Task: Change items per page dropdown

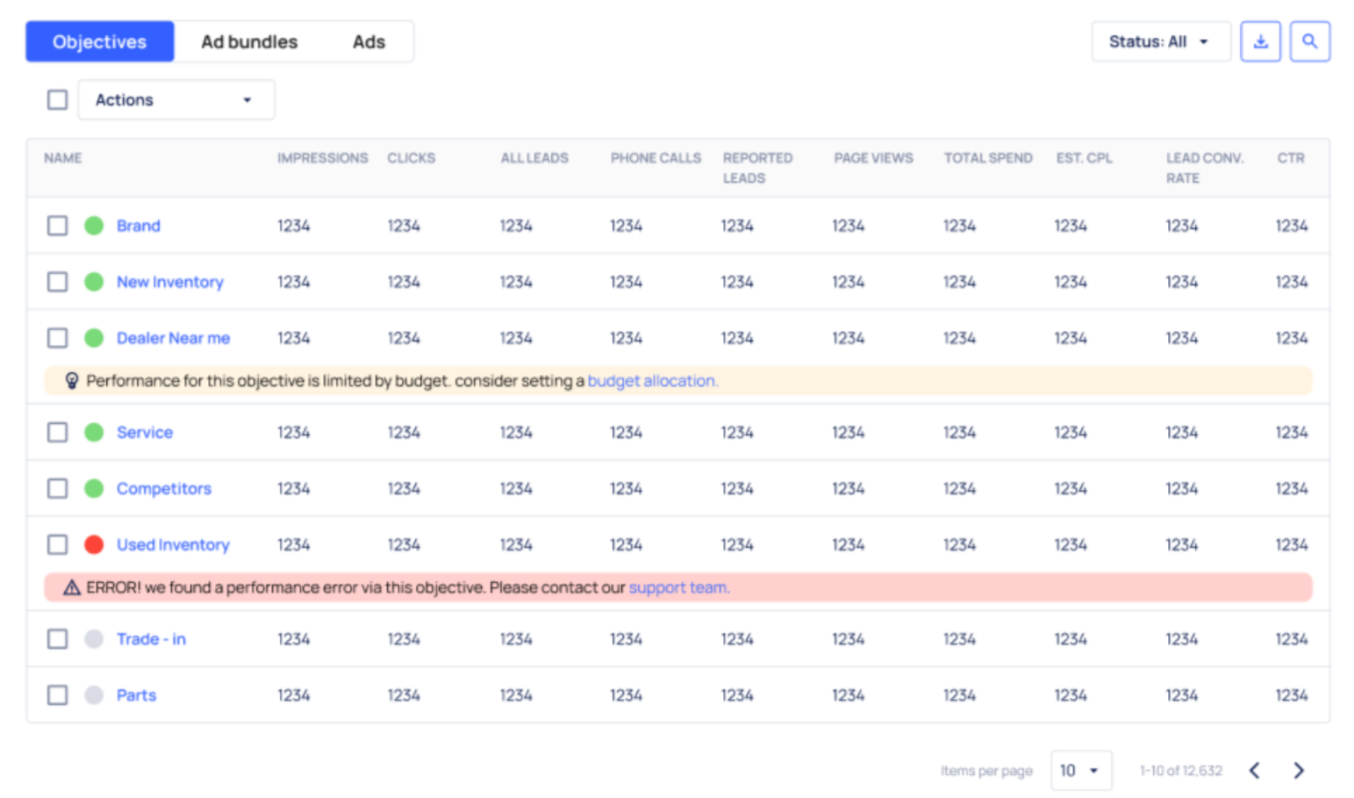Action: click(1080, 770)
